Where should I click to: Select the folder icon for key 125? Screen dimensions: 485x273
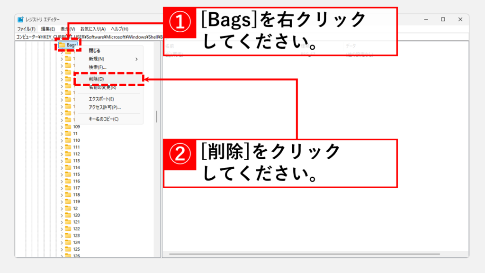[68, 249]
